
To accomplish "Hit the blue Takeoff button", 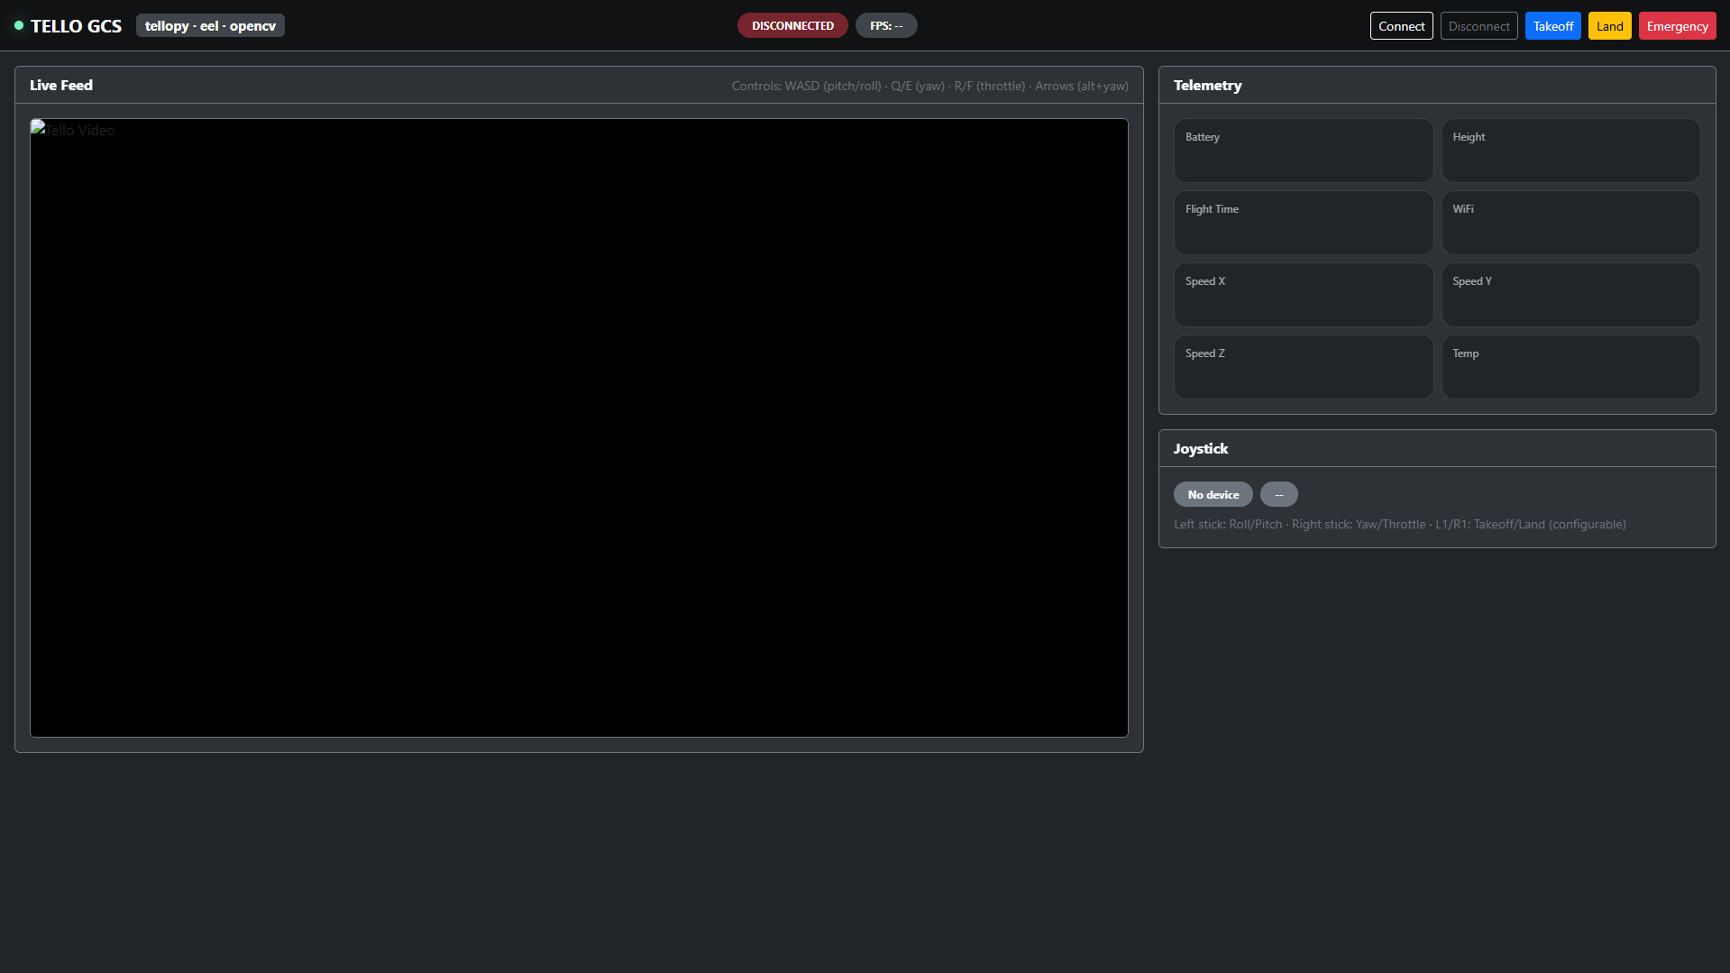I will (1552, 26).
